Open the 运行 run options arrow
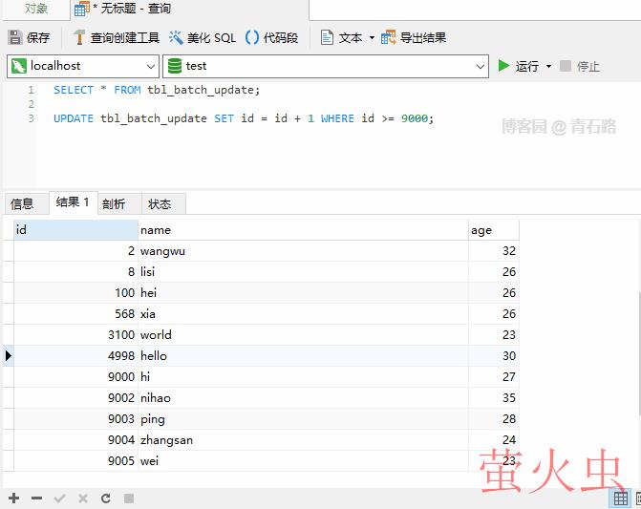 [548, 67]
